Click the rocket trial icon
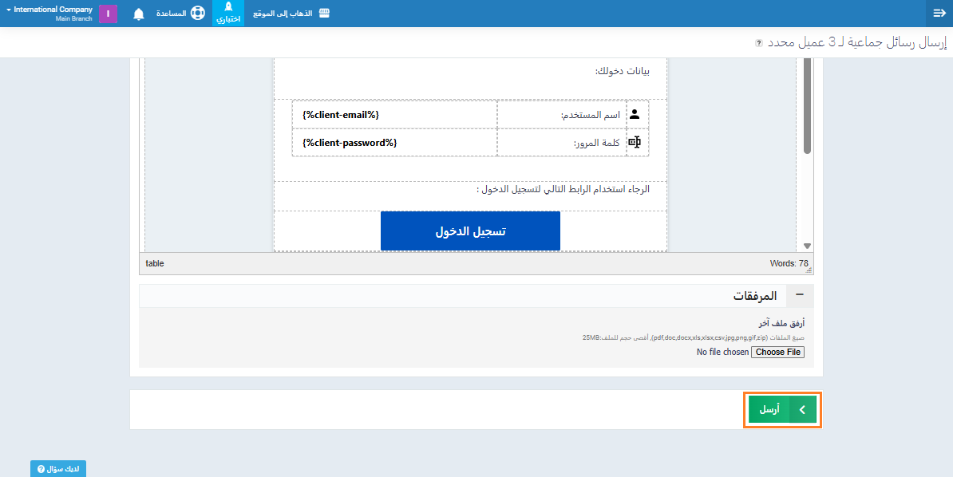This screenshot has height=477, width=953. pos(227,7)
